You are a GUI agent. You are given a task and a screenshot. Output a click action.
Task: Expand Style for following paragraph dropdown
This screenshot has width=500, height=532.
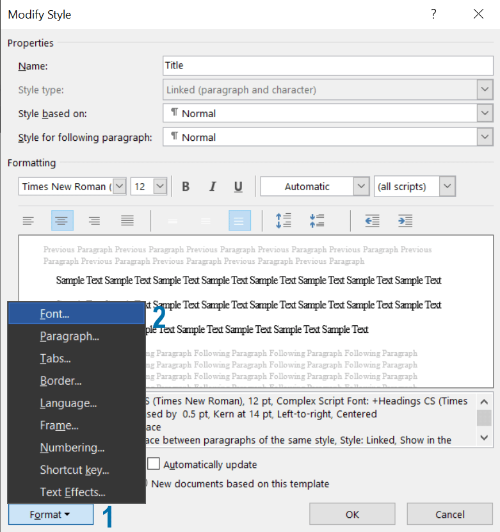pyautogui.click(x=485, y=137)
